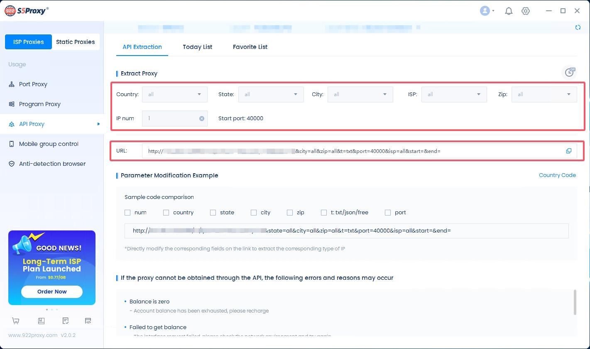Open the Country dropdown
Screen dimensions: 590x349
(x=174, y=94)
